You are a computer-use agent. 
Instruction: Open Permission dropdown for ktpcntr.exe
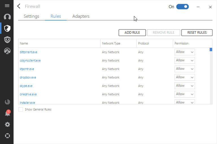tap(185, 69)
